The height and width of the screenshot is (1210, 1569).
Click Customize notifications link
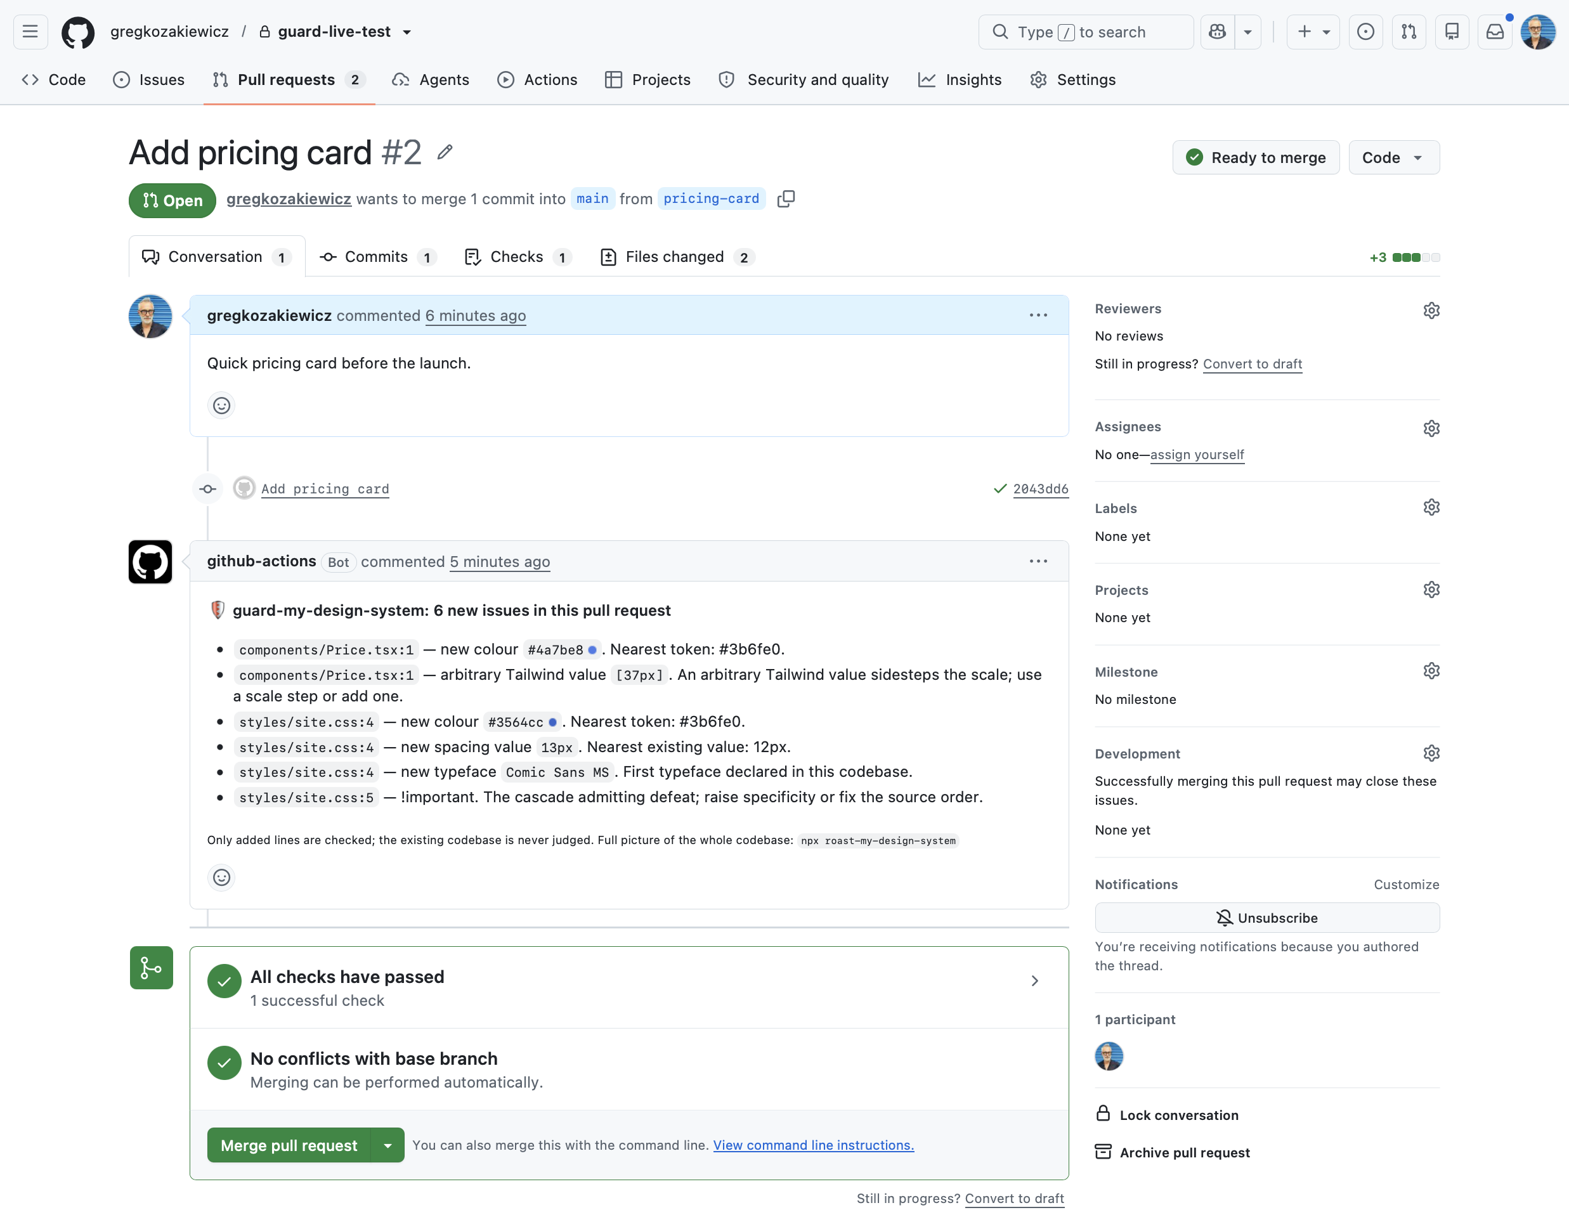1406,884
